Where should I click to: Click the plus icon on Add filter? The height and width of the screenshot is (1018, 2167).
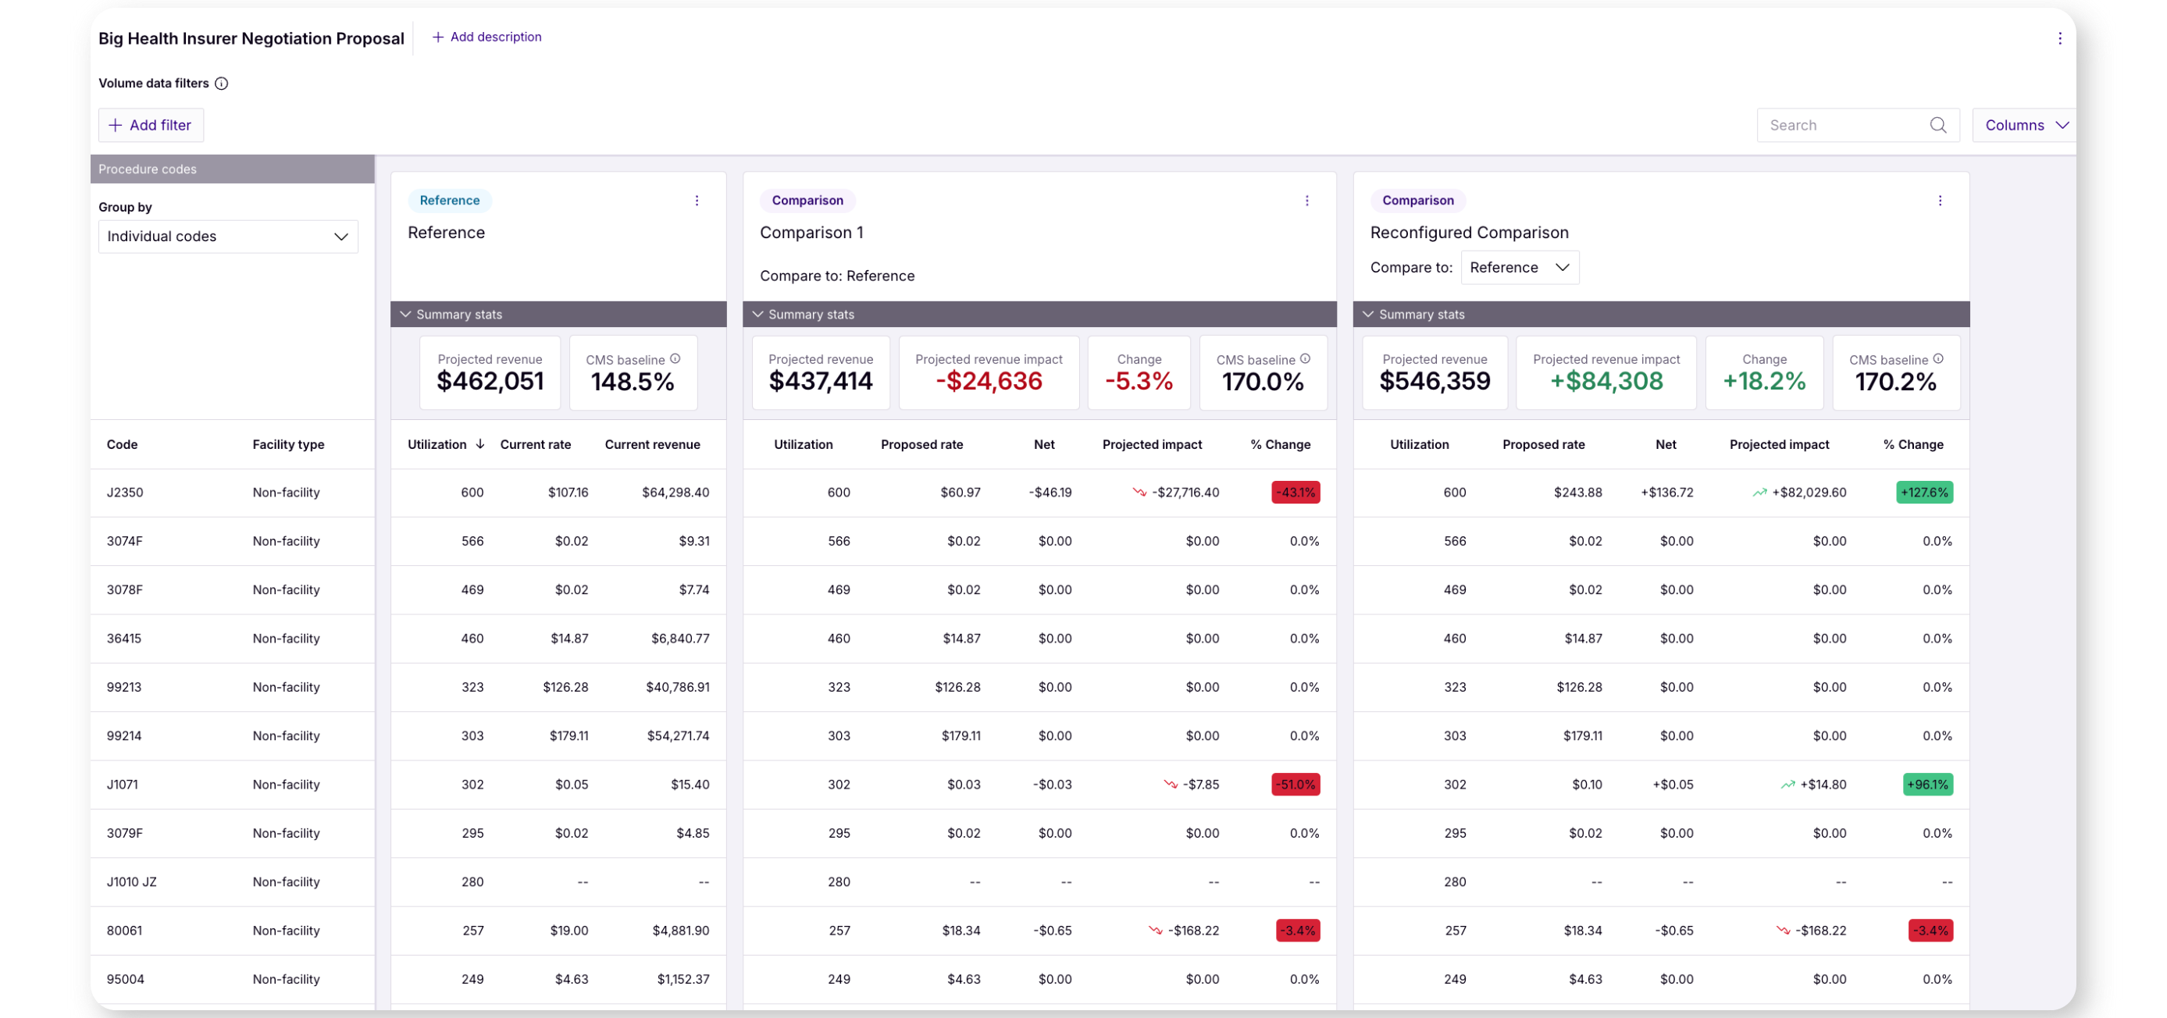coord(116,124)
